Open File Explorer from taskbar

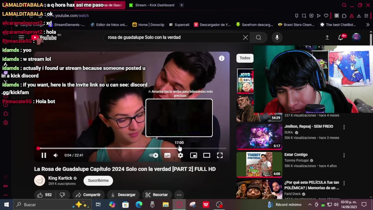[x=166, y=205]
